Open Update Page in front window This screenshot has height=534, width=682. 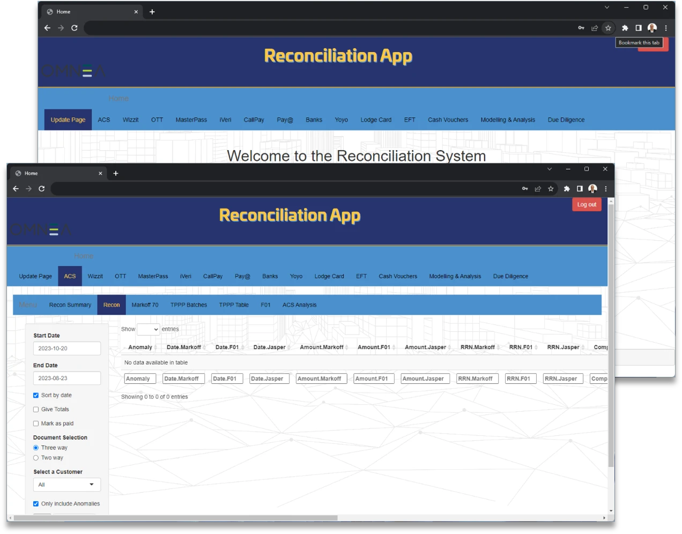[x=35, y=277]
